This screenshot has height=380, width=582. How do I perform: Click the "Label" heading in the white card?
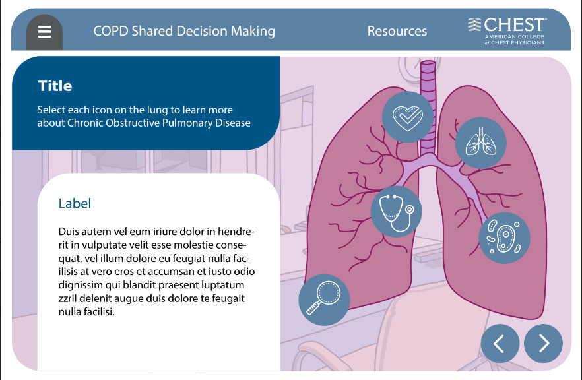tap(75, 203)
